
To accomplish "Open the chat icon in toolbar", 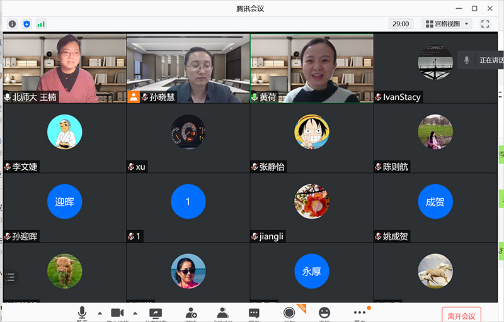I will coord(254,313).
